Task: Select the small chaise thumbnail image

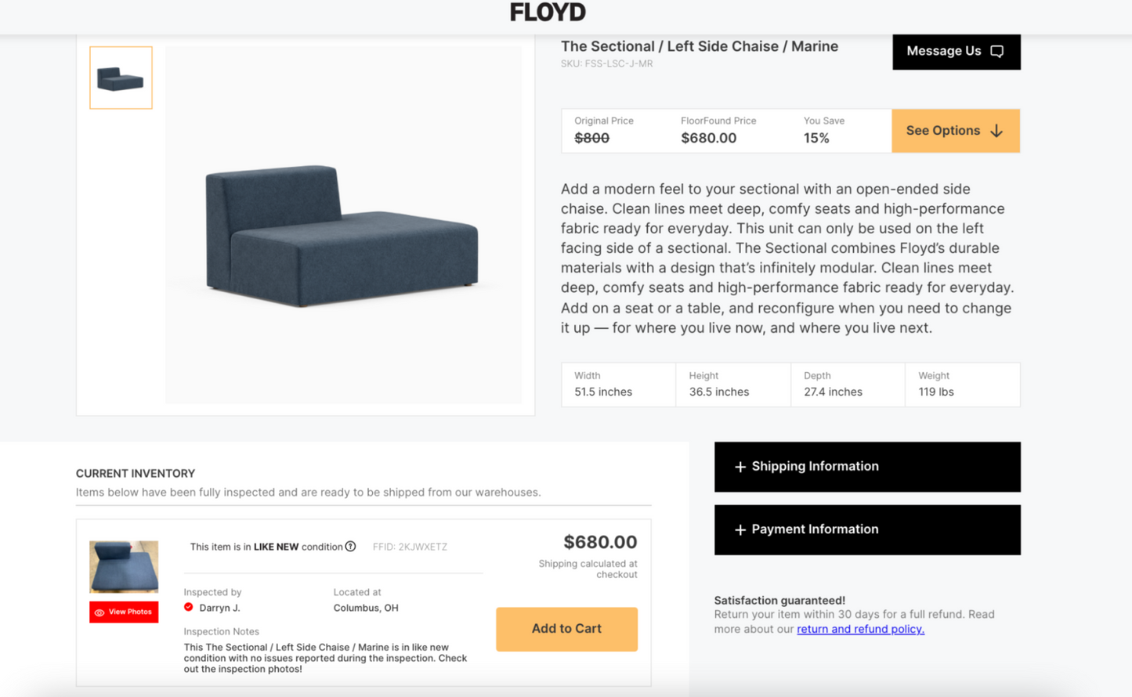Action: pyautogui.click(x=121, y=78)
